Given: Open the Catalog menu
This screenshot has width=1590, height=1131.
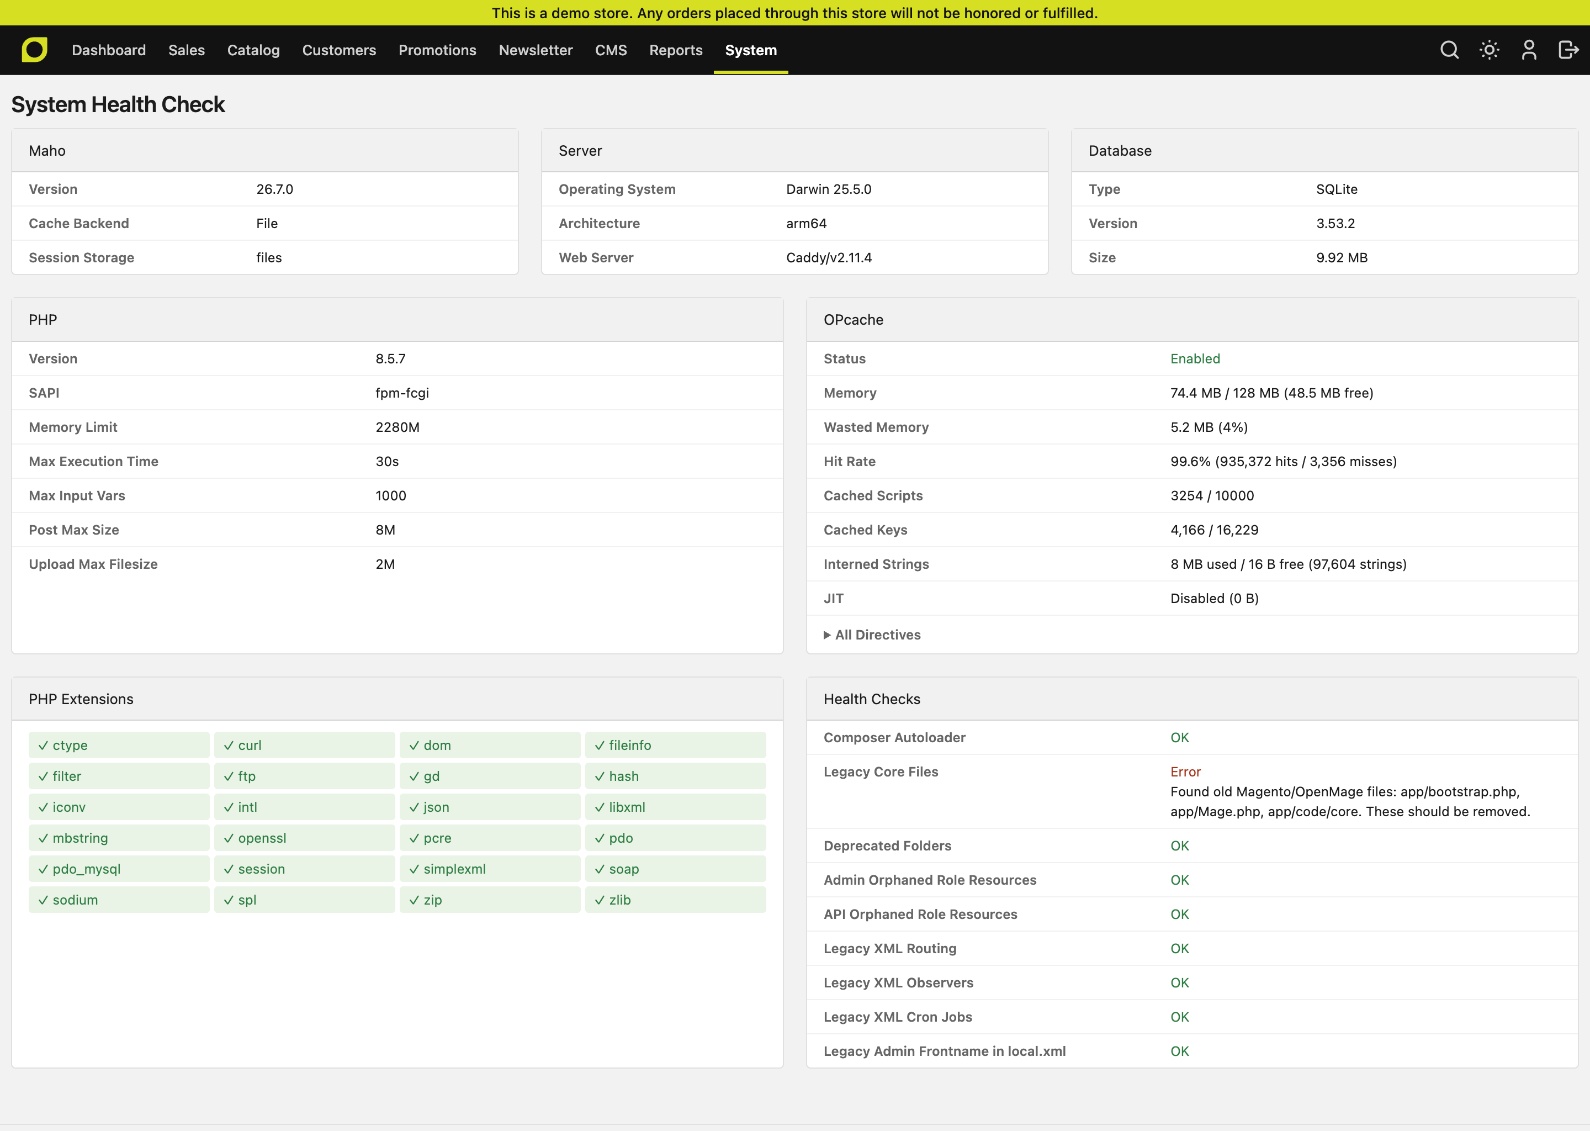Looking at the screenshot, I should tap(253, 50).
